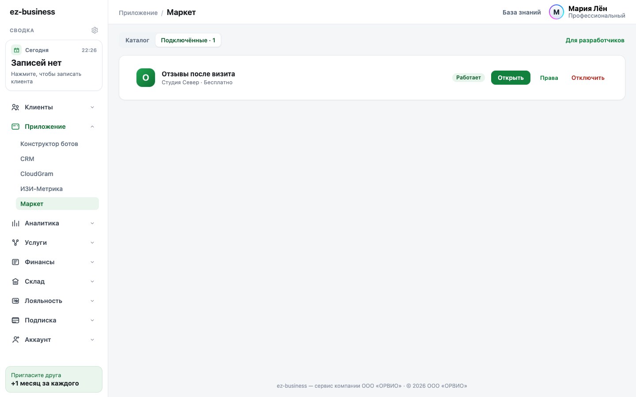
Task: Click the Пригласите друга banner
Action: [54, 379]
